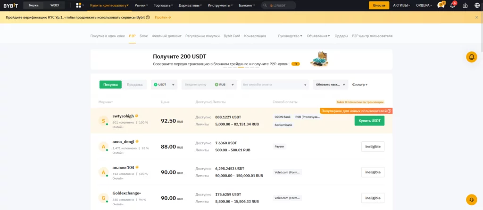483x210 pixels.
Task: Open the Bybit Card tab
Action: coord(232,36)
